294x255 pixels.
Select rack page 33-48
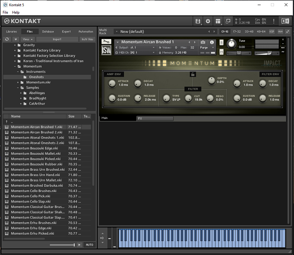(249, 31)
